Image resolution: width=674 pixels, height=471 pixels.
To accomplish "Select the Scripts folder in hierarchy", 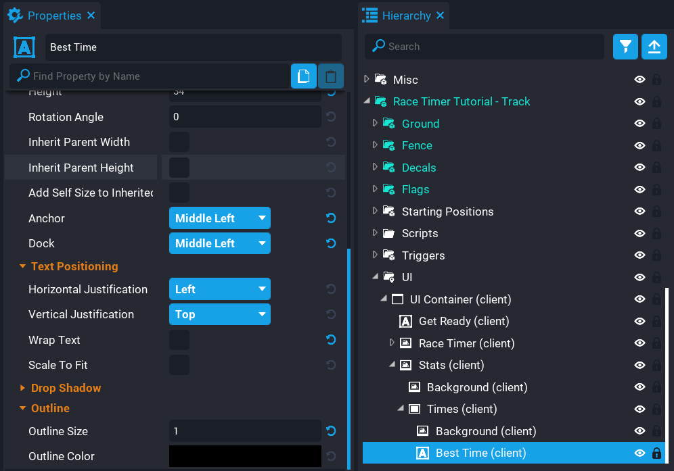I will coord(420,233).
